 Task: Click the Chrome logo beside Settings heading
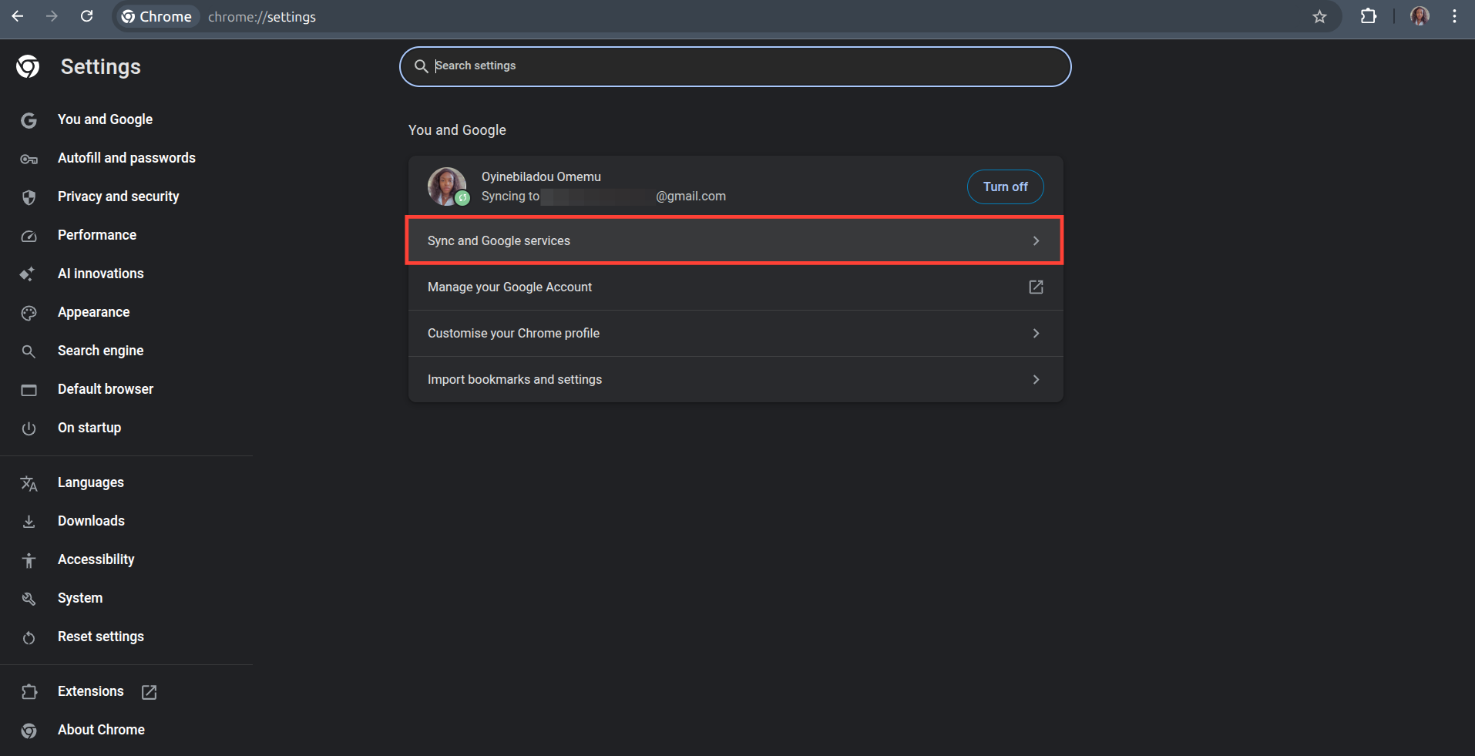(x=27, y=66)
